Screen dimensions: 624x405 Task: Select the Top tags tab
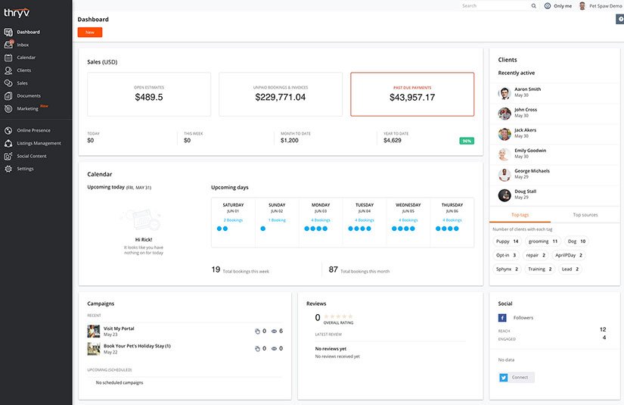tap(520, 215)
